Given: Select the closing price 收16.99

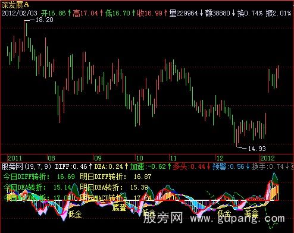Looking at the screenshot, I should pyautogui.click(x=150, y=13).
